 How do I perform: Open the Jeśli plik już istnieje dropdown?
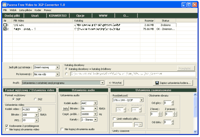[57, 68]
